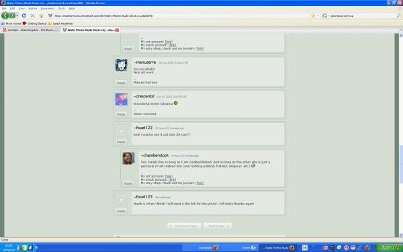
Task: Open crescentsl's avatar image
Action: [x=122, y=99]
